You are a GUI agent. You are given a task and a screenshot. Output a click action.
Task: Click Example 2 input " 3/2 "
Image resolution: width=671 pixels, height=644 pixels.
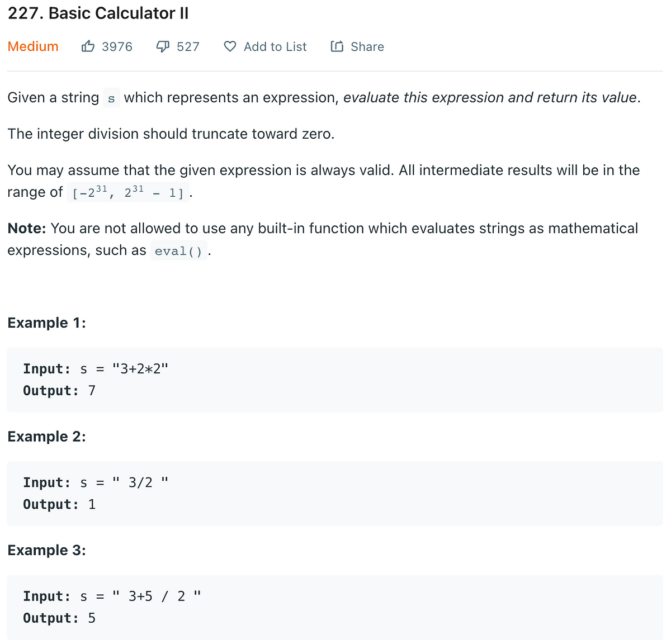coord(140,482)
